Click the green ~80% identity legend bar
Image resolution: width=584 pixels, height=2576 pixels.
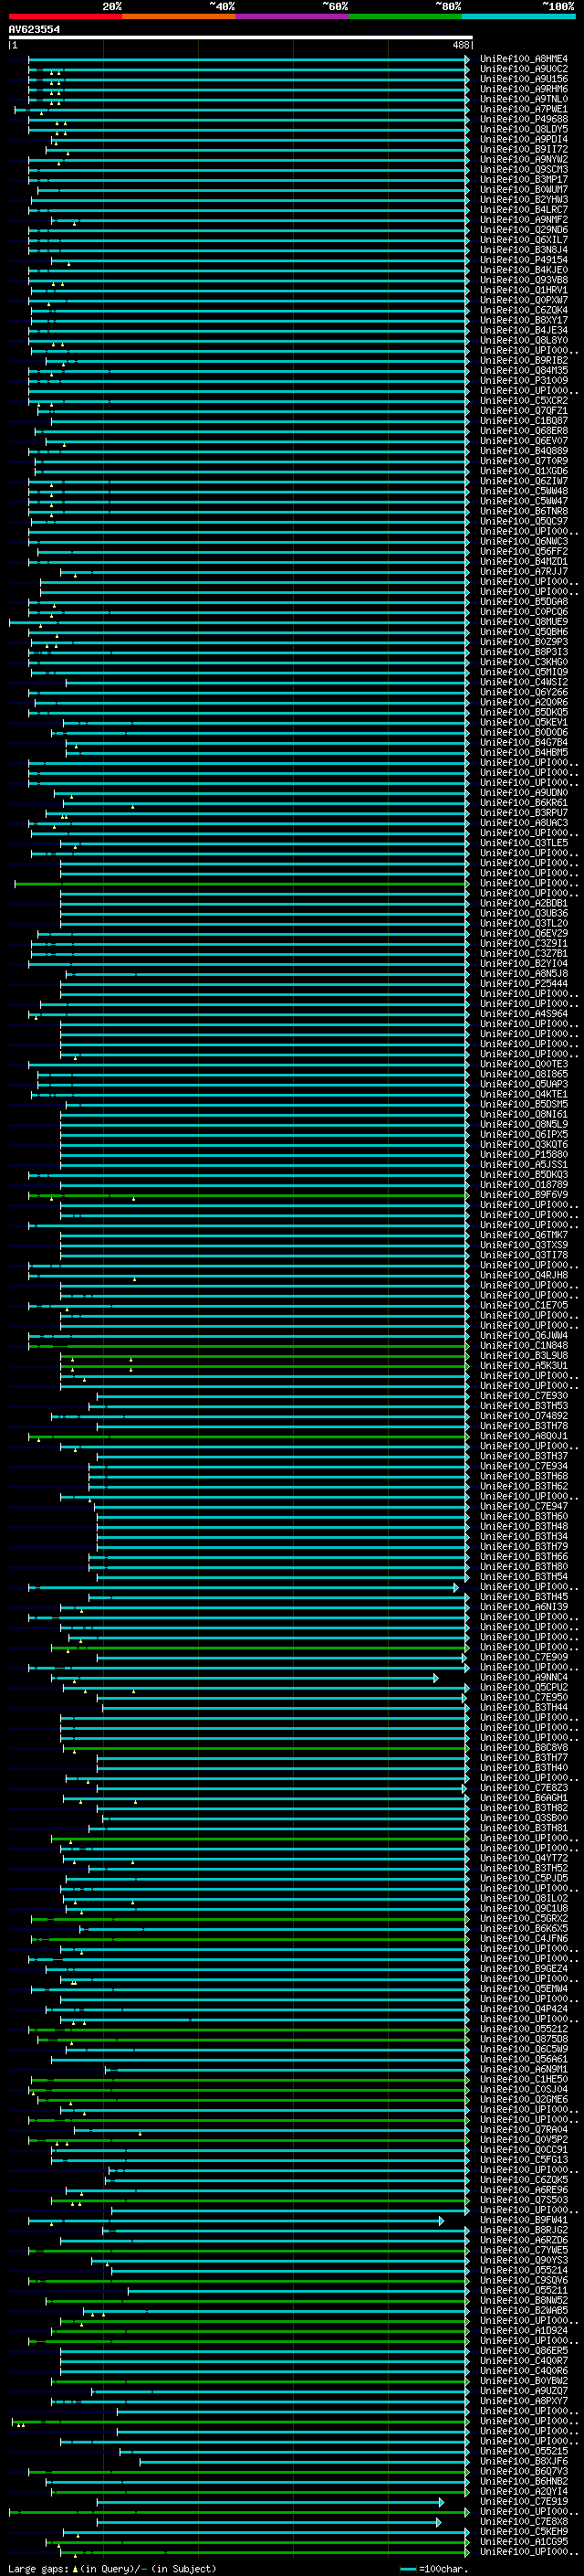click(x=405, y=16)
